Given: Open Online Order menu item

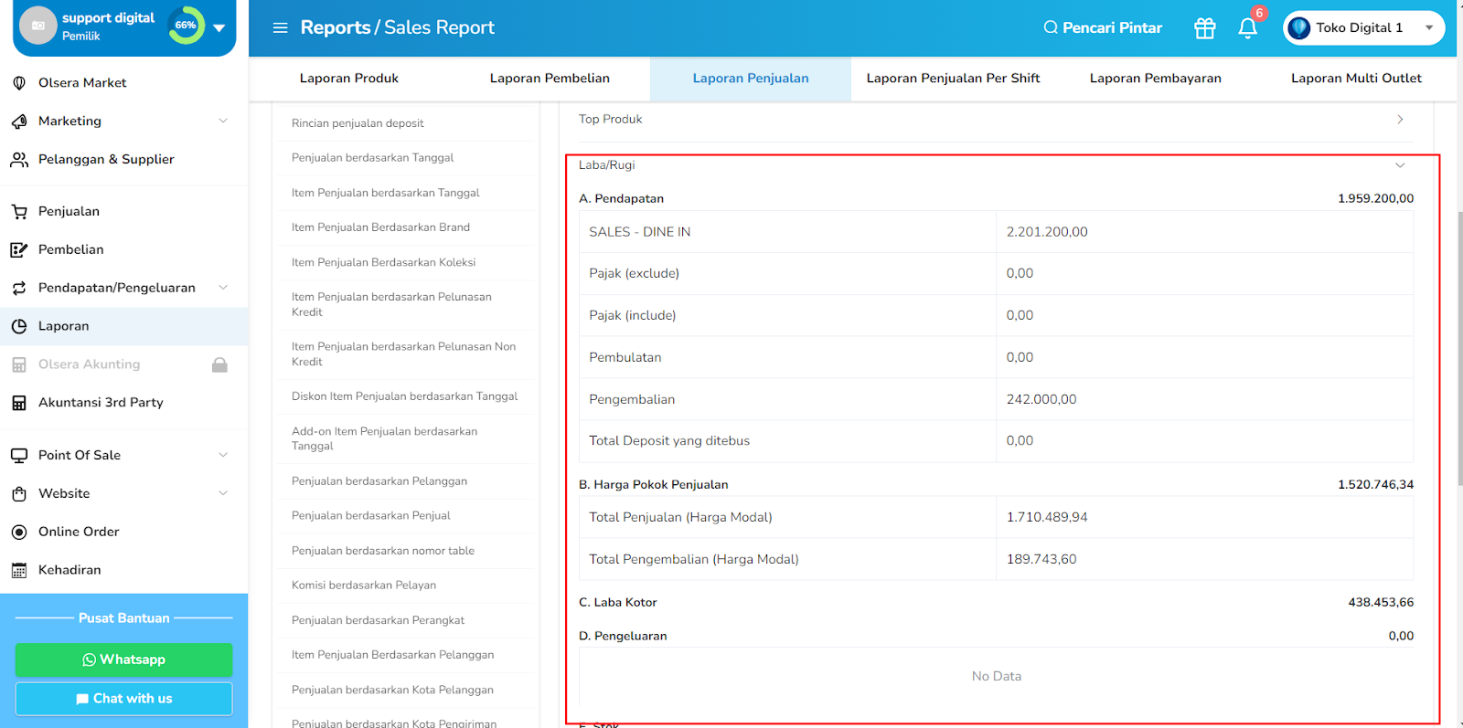Looking at the screenshot, I should 79,532.
